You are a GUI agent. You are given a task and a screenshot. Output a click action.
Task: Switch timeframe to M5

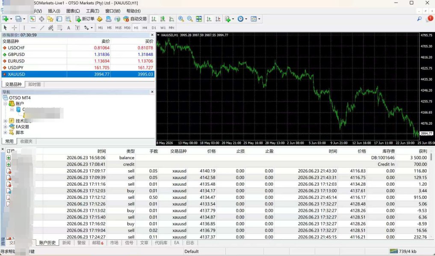[109, 28]
